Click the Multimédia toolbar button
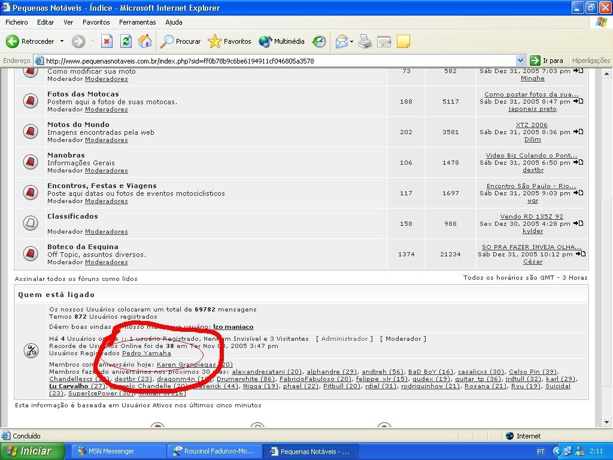The image size is (613, 460). tap(282, 41)
